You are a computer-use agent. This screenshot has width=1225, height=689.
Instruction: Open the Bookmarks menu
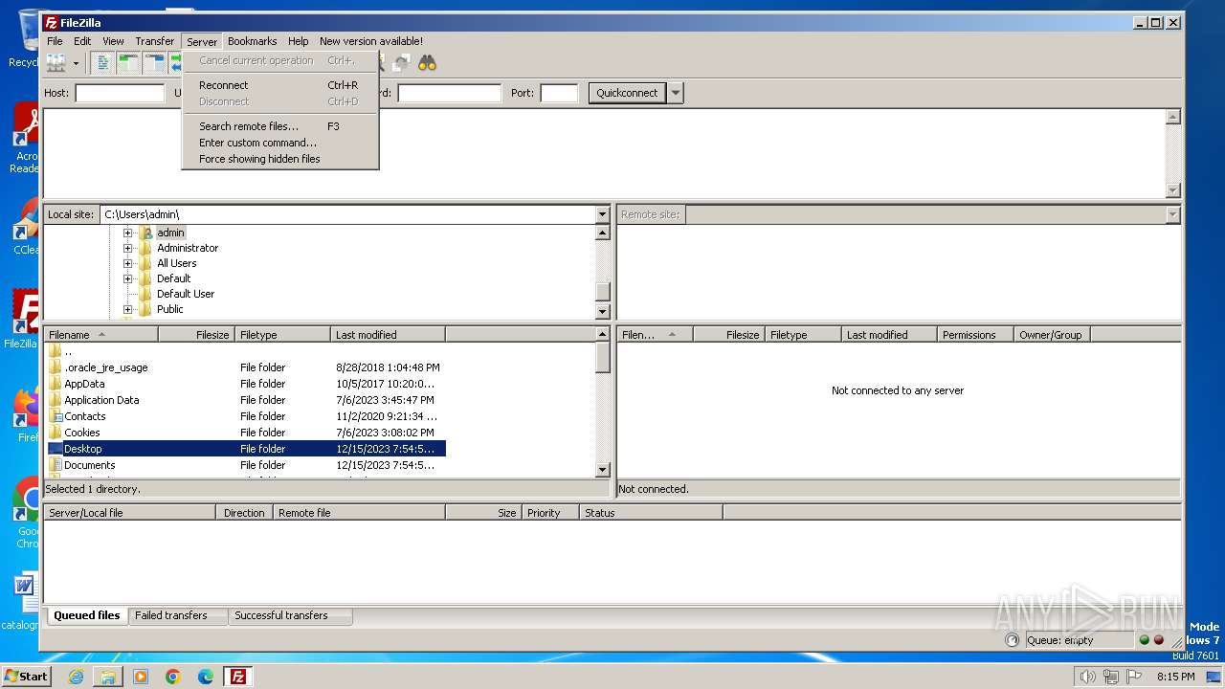tap(252, 41)
